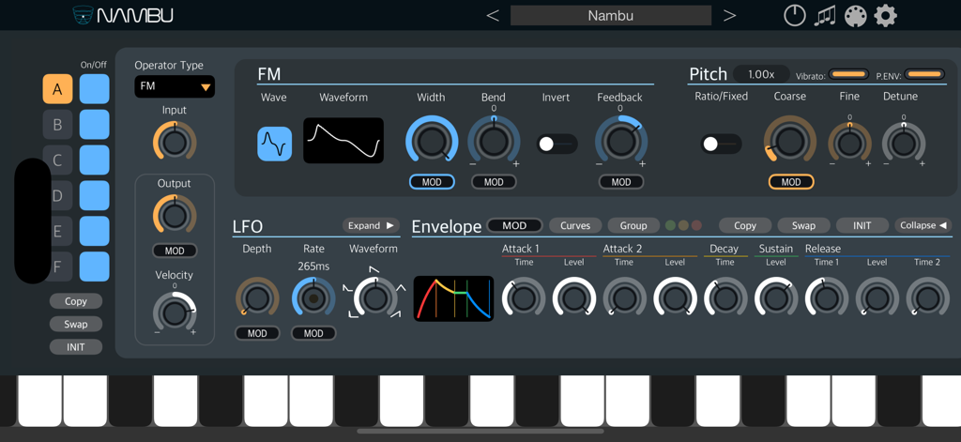Click the Envelope INIT button
The width and height of the screenshot is (961, 442).
point(862,225)
